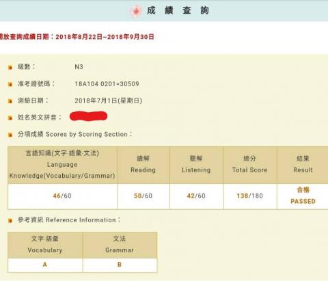Click the Reference Information heading

69,220
